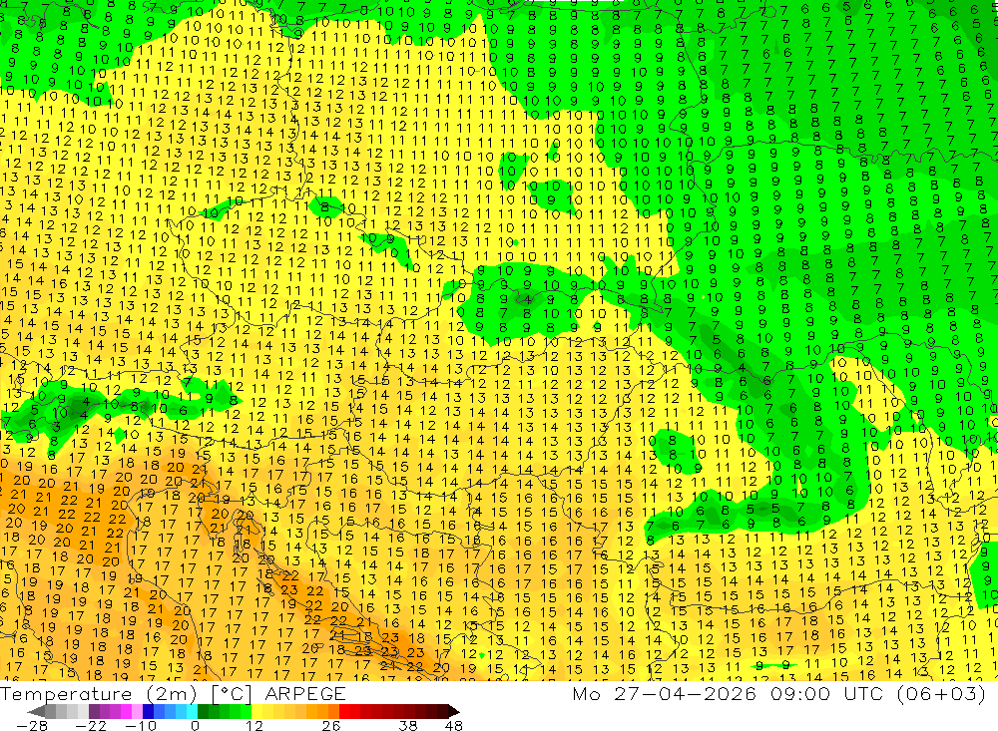
Task: Click the gray left arrow end of the color bar
Action: pyautogui.click(x=36, y=711)
